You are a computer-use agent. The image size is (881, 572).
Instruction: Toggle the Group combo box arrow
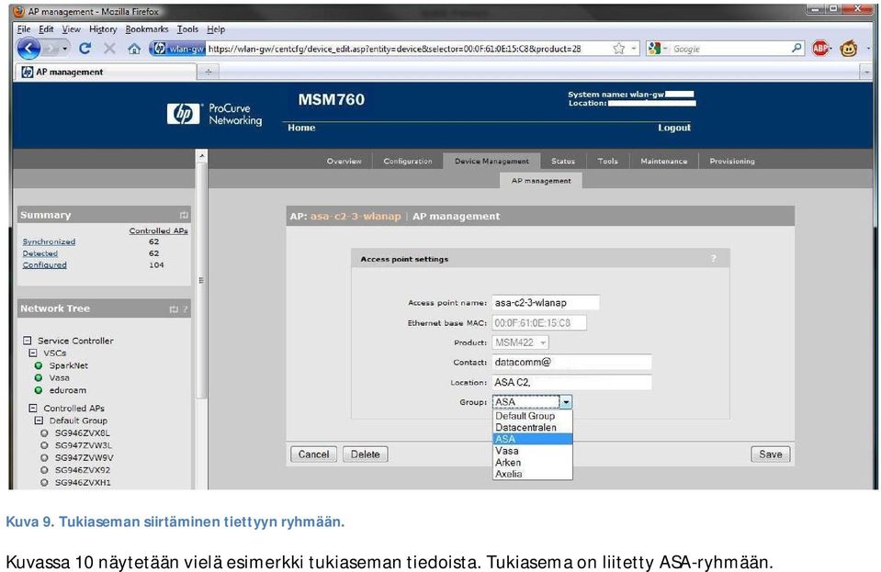(566, 402)
